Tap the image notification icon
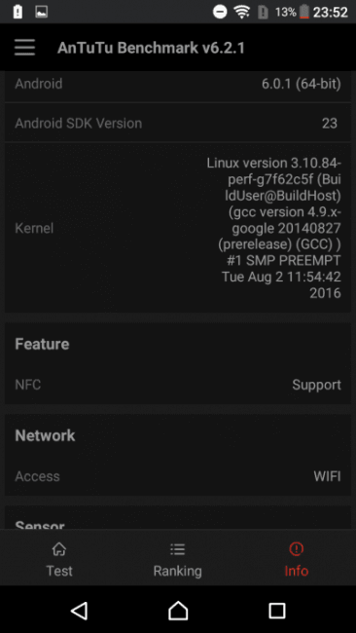Image resolution: width=356 pixels, height=633 pixels. point(41,12)
